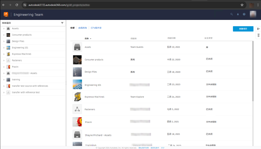Click the site info icon in address bar

pos(25,5)
